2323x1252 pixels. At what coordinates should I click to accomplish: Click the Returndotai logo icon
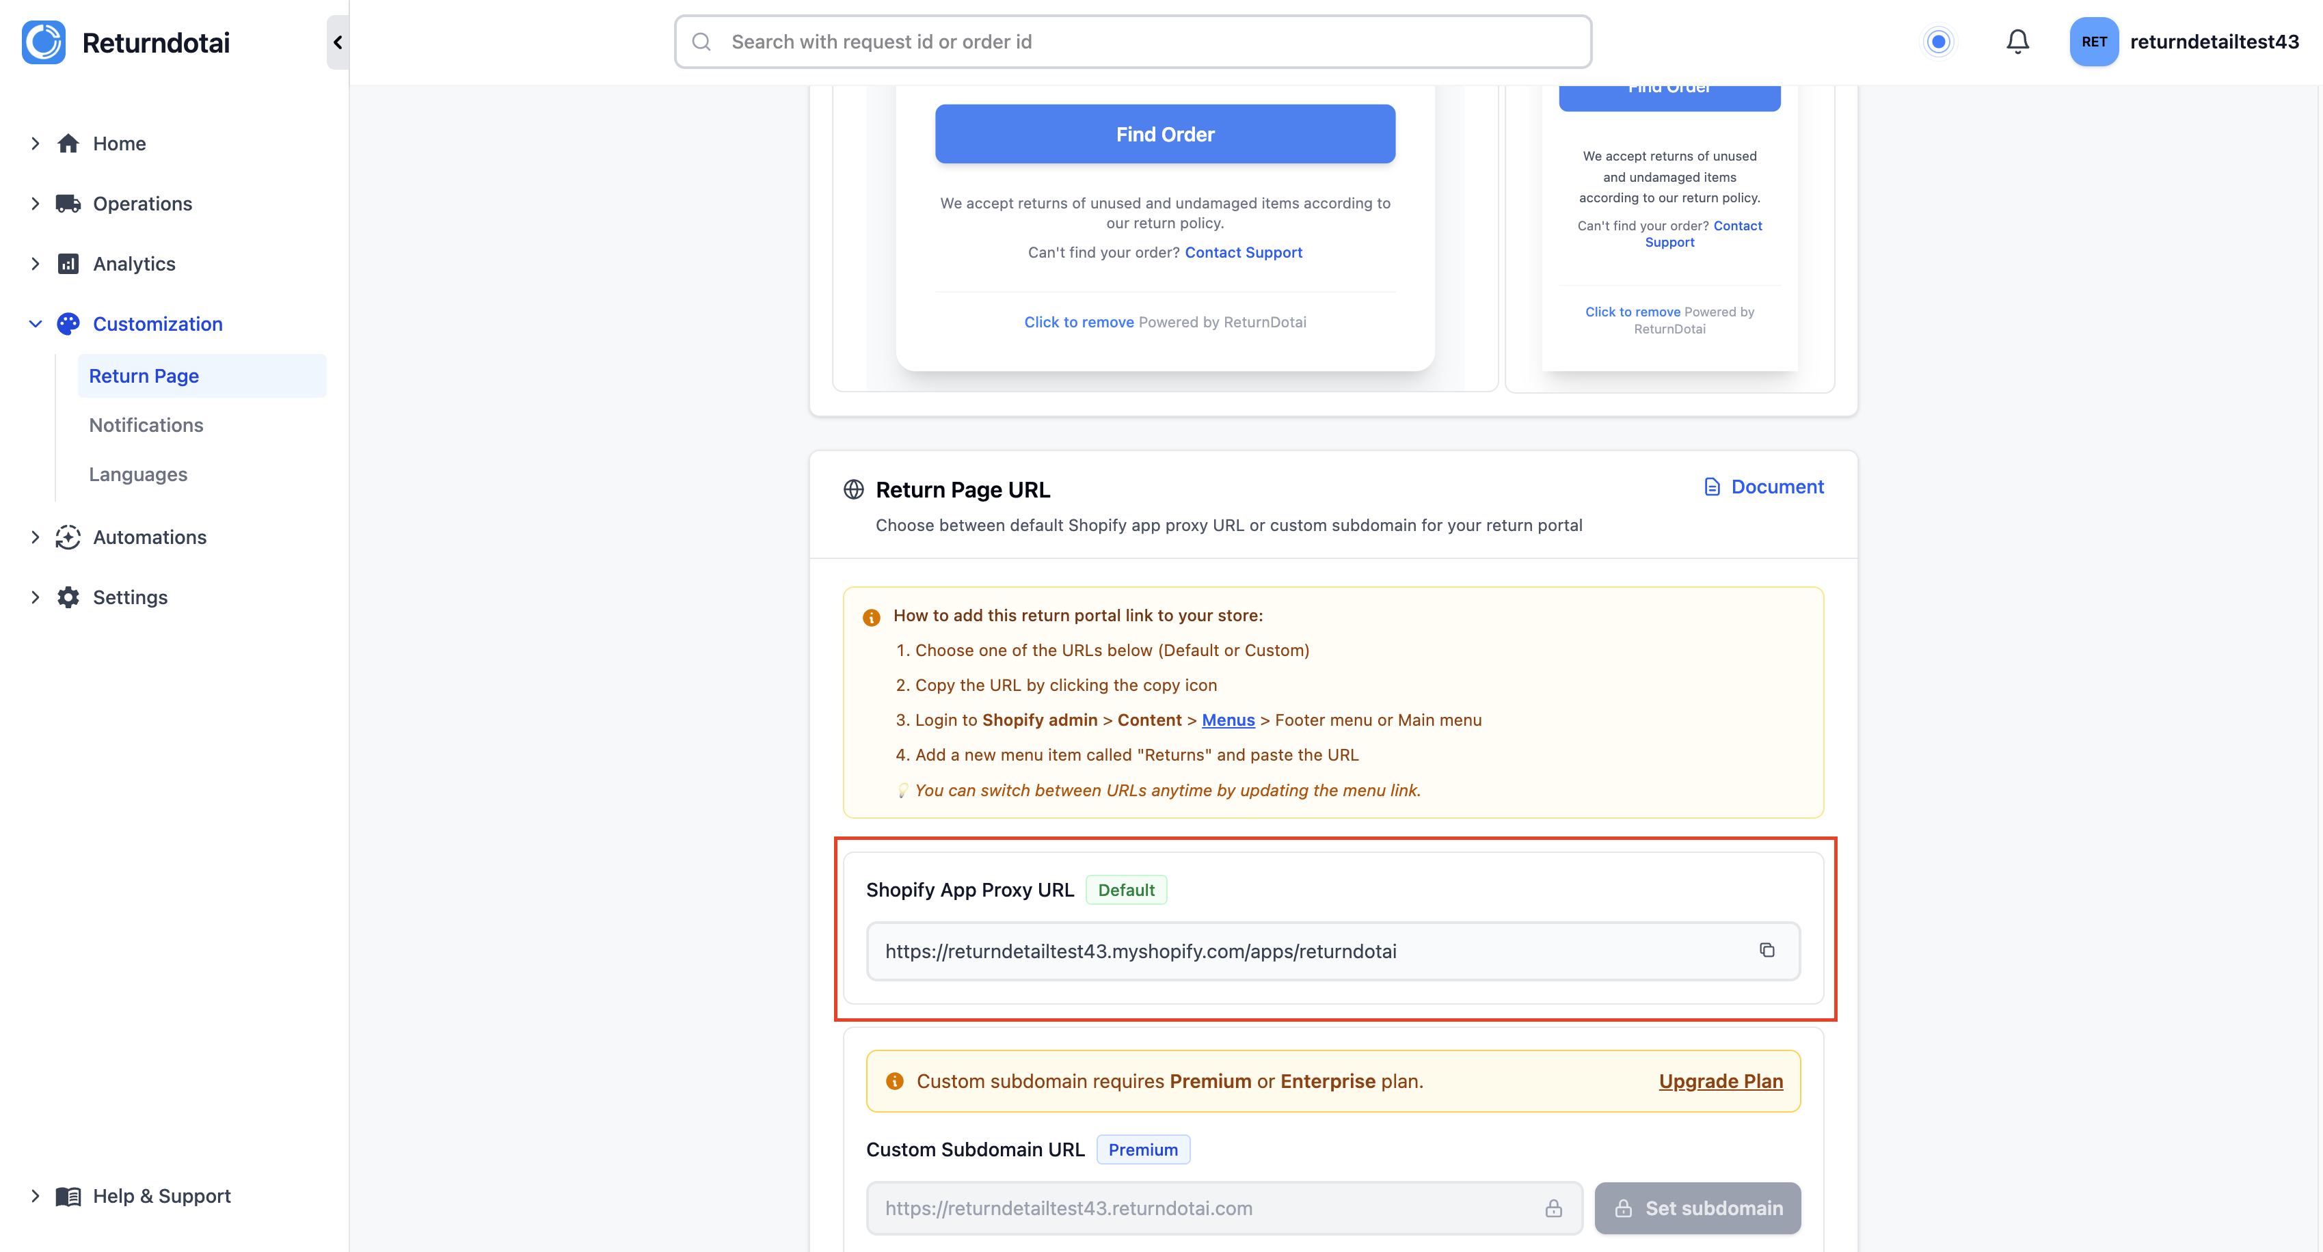coord(43,42)
